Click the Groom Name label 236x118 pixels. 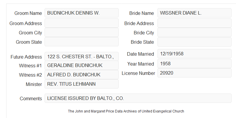coord(28,13)
